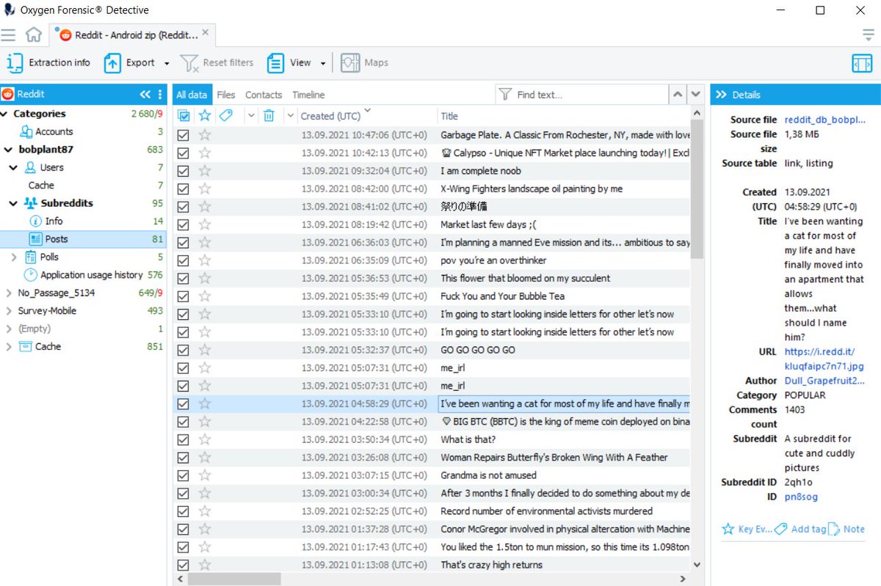The width and height of the screenshot is (881, 586).
Task: Uncheck the pov you're an overthinker checkbox
Action: pyautogui.click(x=184, y=260)
